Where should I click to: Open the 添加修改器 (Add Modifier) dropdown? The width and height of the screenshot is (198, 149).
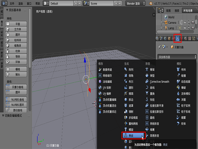click(x=177, y=57)
